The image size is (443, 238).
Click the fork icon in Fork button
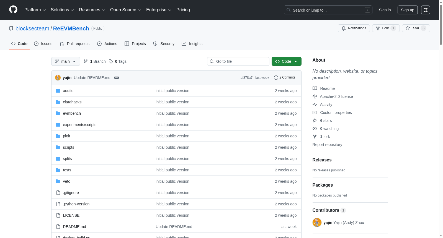378,28
